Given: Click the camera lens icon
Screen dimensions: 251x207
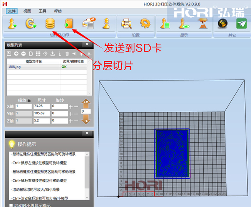Looking at the screenshot, I should point(223,24).
